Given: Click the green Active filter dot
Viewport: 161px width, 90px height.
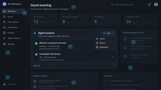Looking at the screenshot, I should [x=97, y=39].
